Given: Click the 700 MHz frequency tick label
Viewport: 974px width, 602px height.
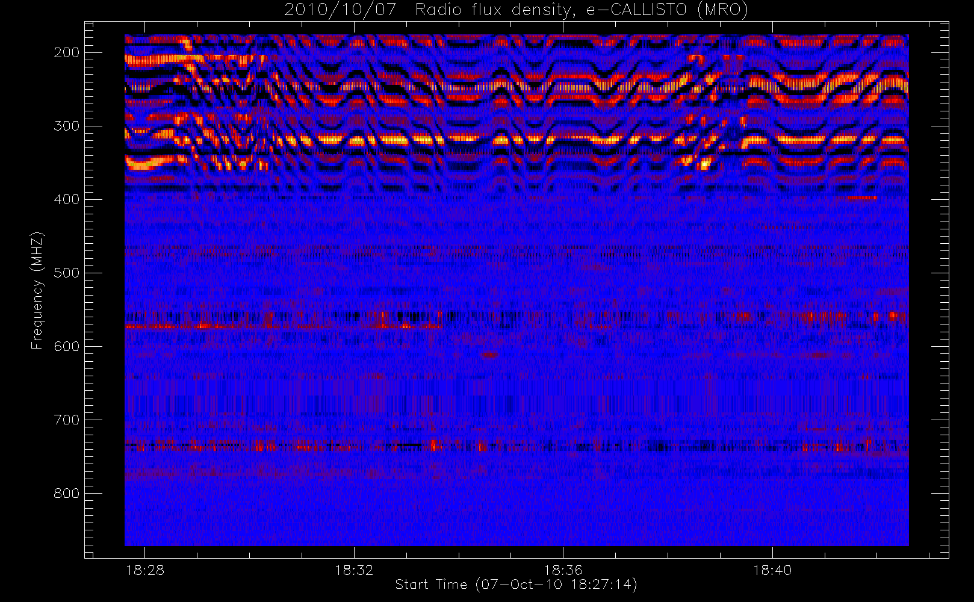Looking at the screenshot, I should [66, 420].
